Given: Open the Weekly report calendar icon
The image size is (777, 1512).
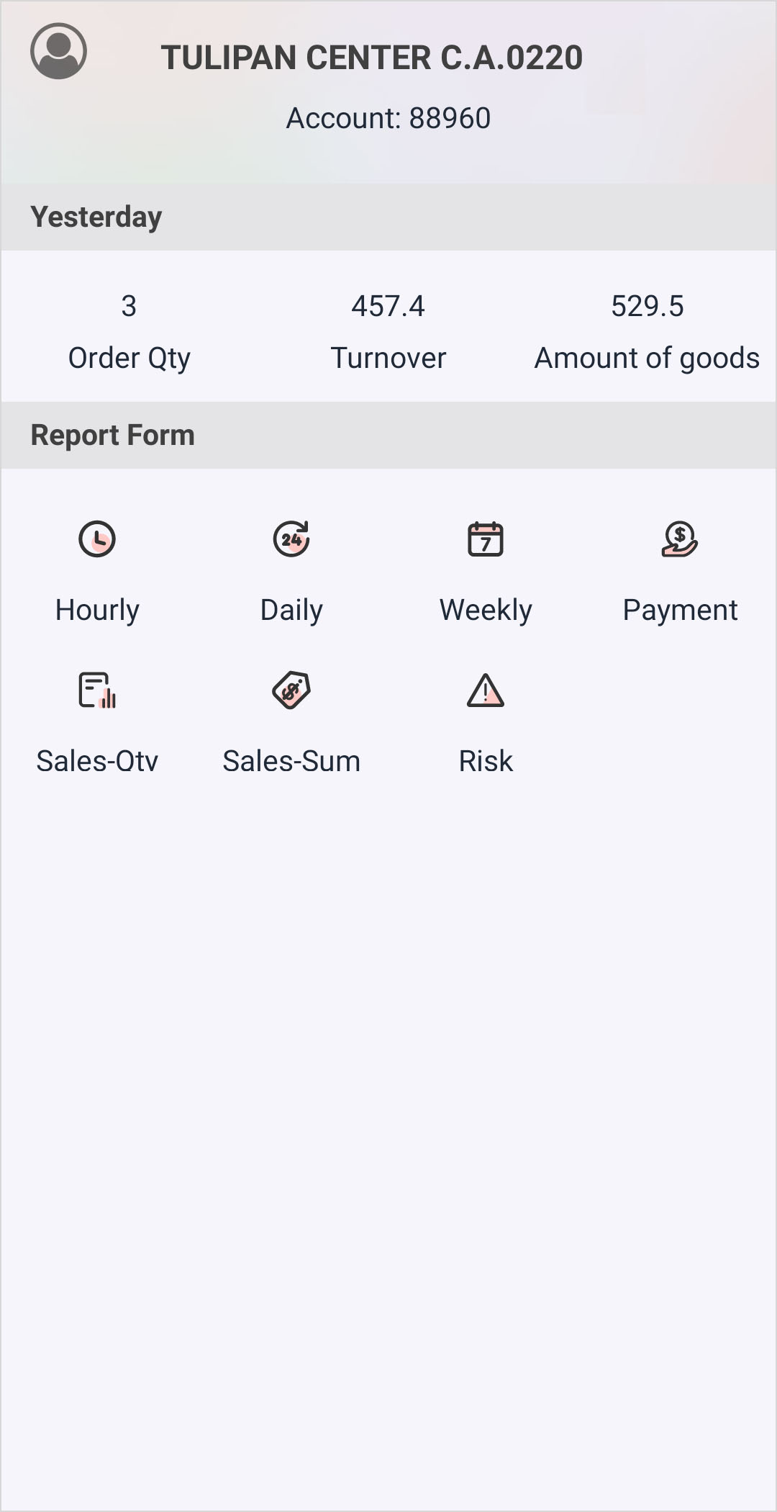Looking at the screenshot, I should [486, 539].
